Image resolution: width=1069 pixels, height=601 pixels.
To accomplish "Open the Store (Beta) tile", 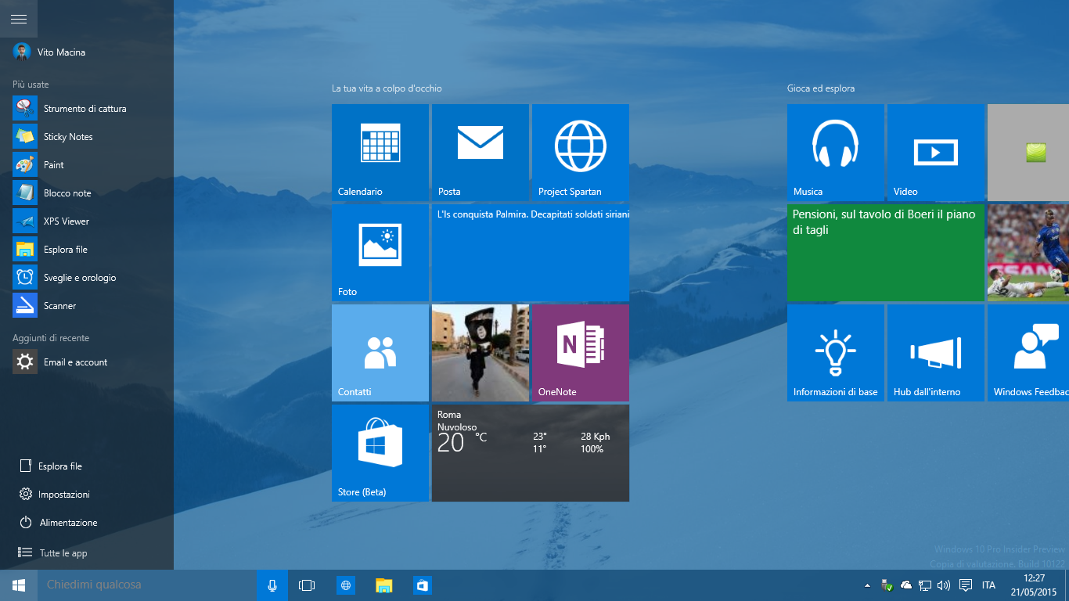I will pos(380,453).
